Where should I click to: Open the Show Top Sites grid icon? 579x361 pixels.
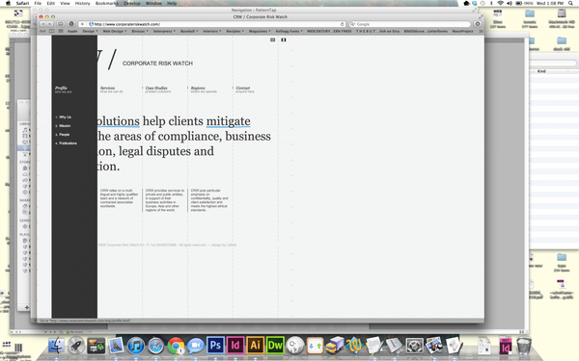pyautogui.click(x=61, y=32)
